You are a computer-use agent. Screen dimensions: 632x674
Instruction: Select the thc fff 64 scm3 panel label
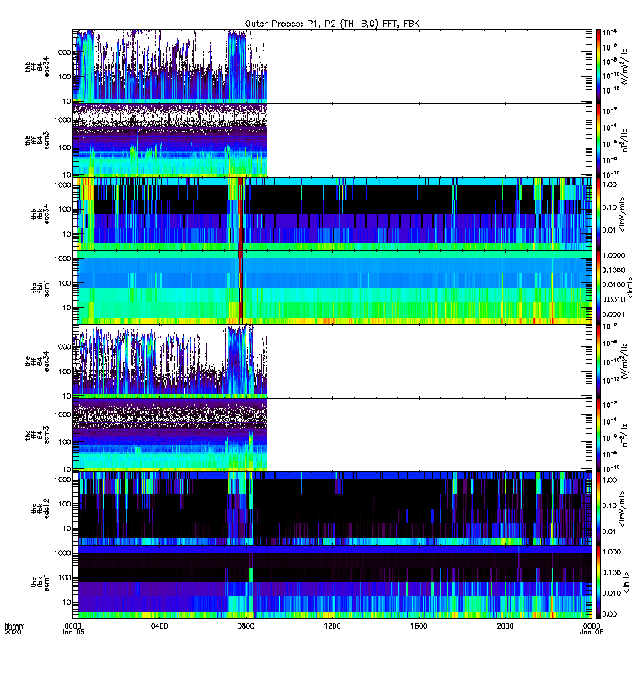[37, 435]
